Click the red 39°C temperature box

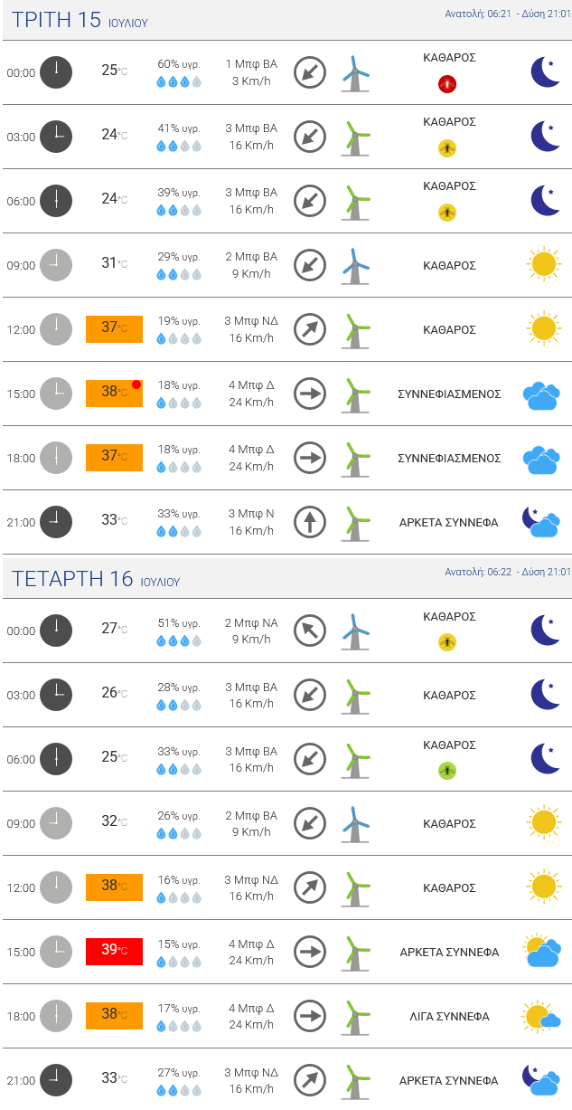114,951
